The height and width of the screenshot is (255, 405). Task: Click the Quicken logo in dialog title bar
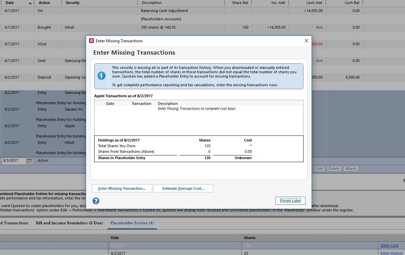tap(91, 41)
